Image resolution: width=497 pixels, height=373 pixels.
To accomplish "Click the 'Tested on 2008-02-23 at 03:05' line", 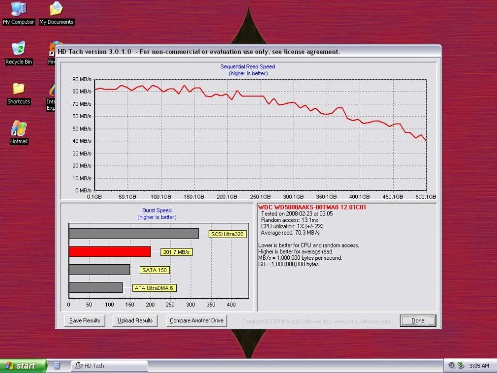I will pyautogui.click(x=297, y=214).
